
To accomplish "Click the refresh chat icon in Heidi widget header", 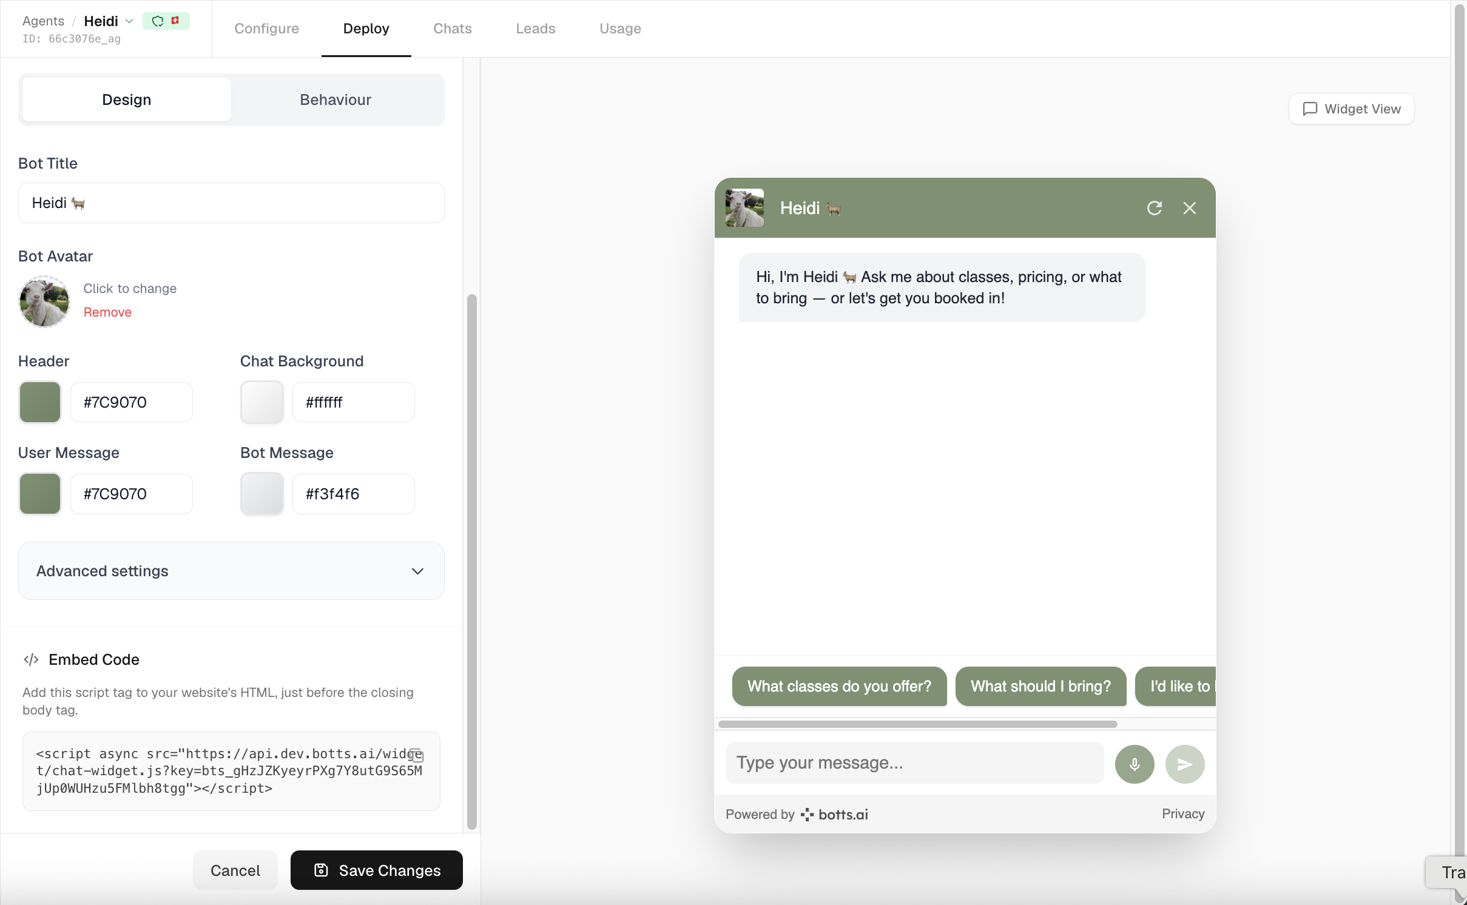I will coord(1154,208).
